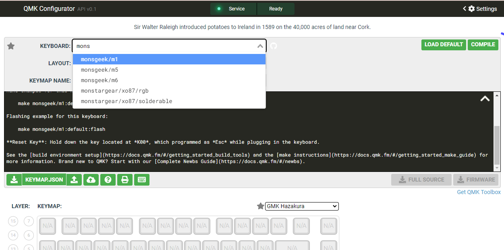
Task: Click the back chevron beside Settings
Action: coord(465,8)
